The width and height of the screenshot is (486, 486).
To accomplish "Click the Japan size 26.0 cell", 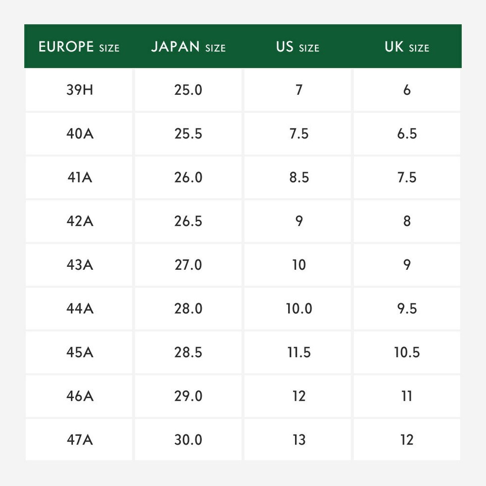I will coord(188,178).
